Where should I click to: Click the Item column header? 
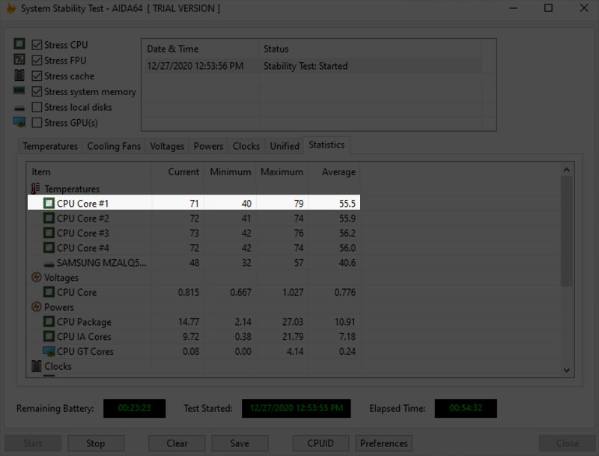(x=89, y=172)
